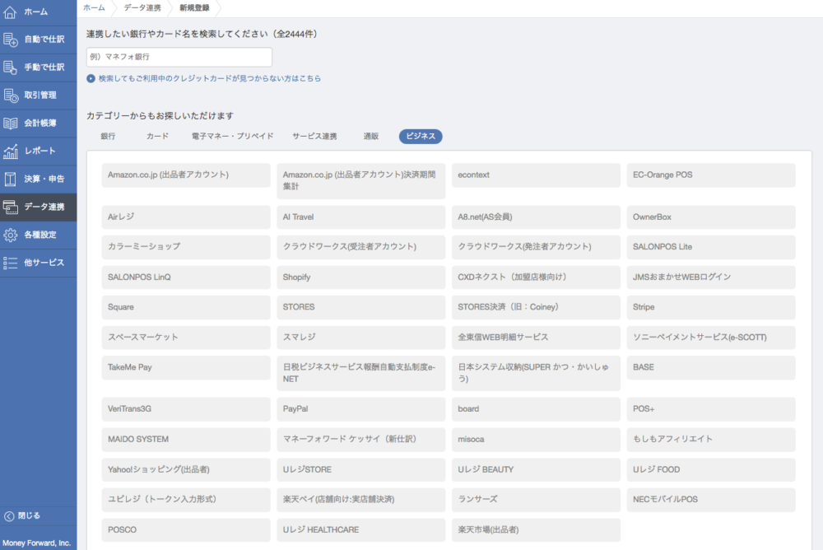Choose the misoca service
823x550 pixels.
(536, 440)
